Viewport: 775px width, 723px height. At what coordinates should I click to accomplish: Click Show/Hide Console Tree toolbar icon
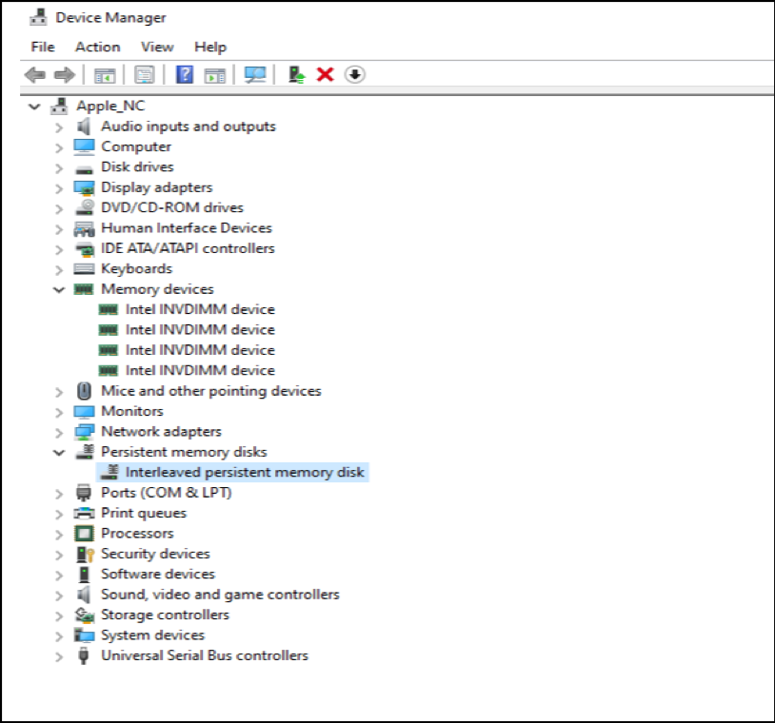tap(105, 75)
